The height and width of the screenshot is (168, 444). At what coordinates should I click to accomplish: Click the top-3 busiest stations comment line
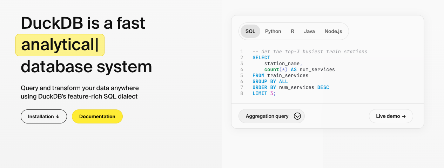(310, 52)
